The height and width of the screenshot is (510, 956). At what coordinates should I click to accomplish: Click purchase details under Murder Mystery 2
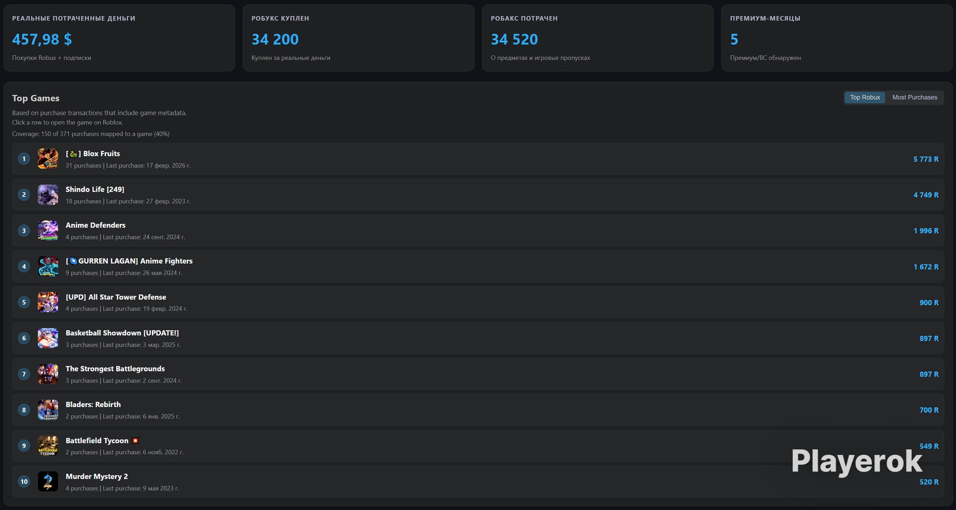(x=122, y=489)
